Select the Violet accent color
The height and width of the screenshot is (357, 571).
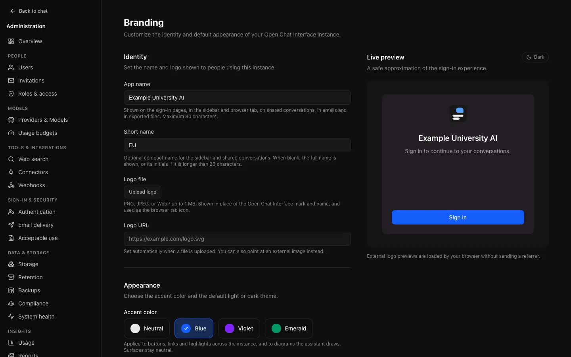coord(239,328)
